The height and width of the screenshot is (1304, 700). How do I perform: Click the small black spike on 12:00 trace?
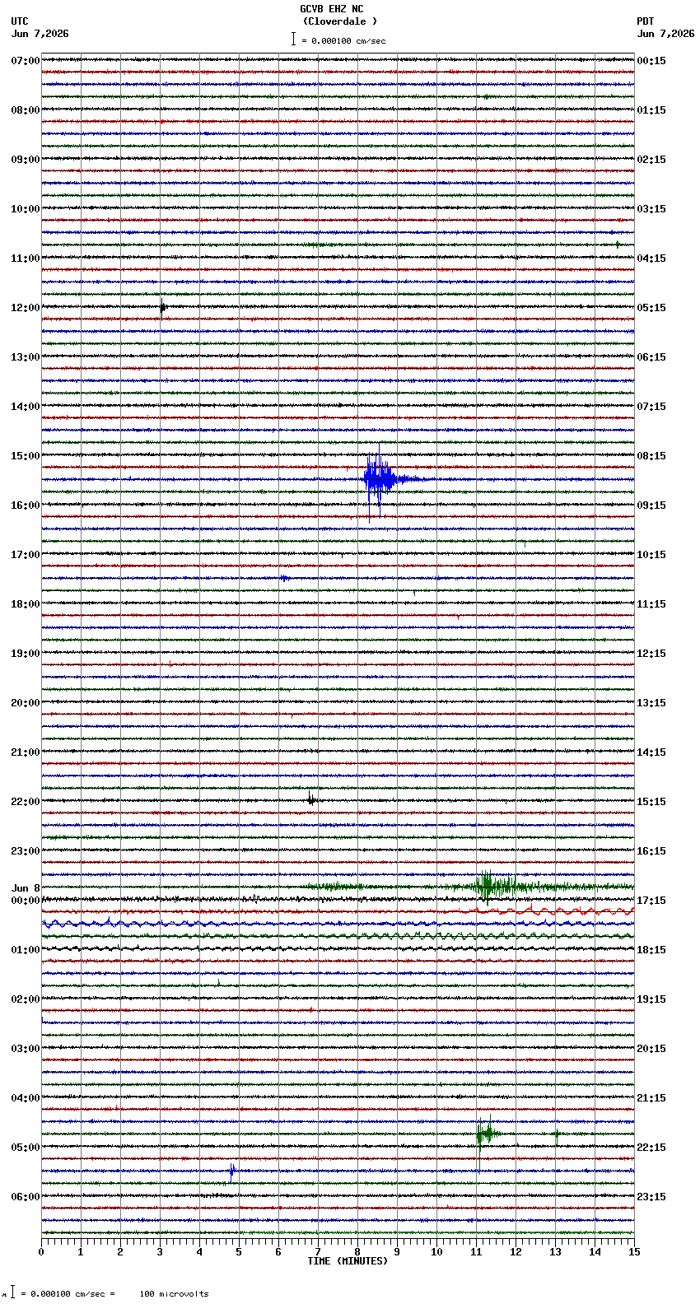point(162,307)
